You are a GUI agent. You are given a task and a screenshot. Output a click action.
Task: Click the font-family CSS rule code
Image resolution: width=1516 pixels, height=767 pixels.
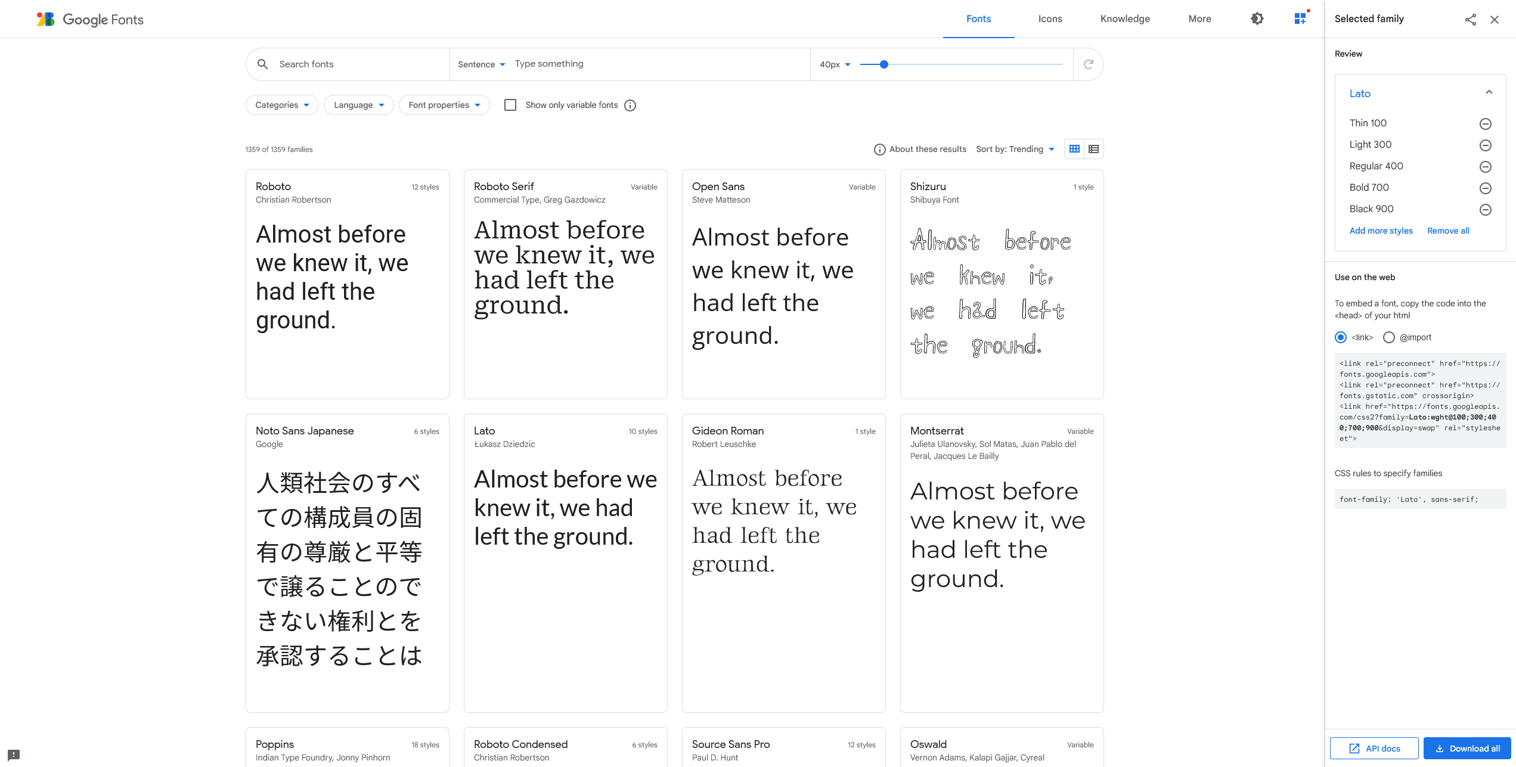pyautogui.click(x=1420, y=499)
